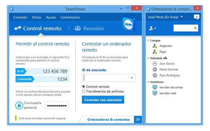
Task: Click the TeamViewer title bar logo icon
Action: pos(12,9)
